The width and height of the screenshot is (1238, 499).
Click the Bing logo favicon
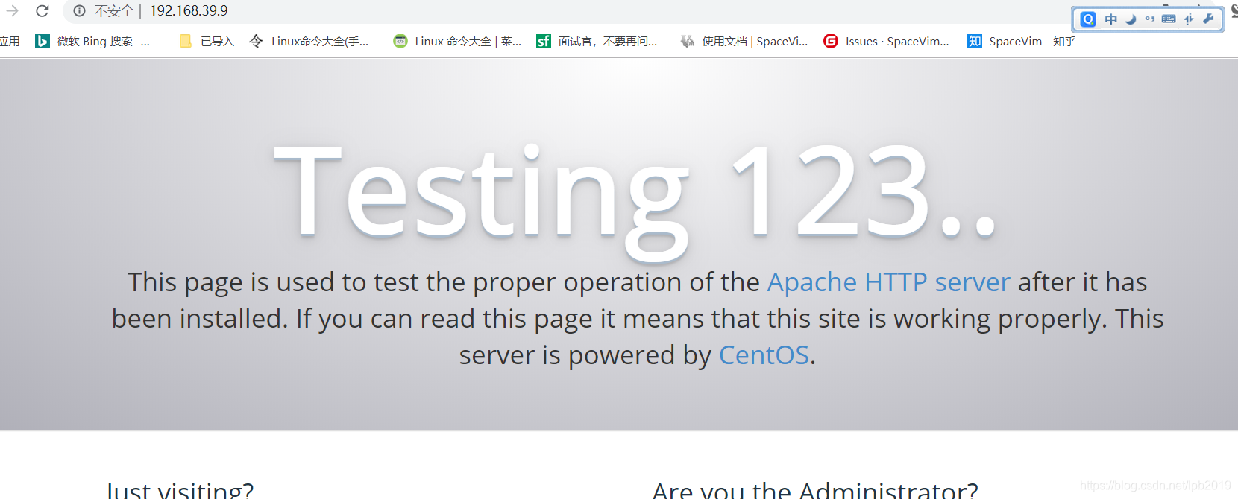43,41
